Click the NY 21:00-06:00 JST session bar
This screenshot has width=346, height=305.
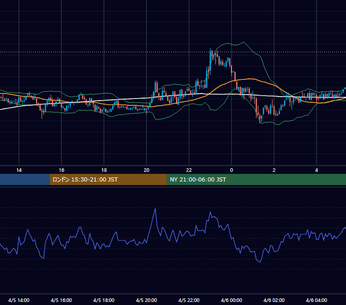(256, 179)
